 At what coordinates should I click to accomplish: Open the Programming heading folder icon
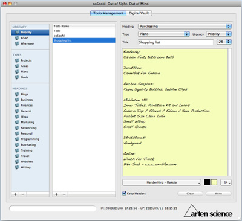pyautogui.click(x=18, y=139)
